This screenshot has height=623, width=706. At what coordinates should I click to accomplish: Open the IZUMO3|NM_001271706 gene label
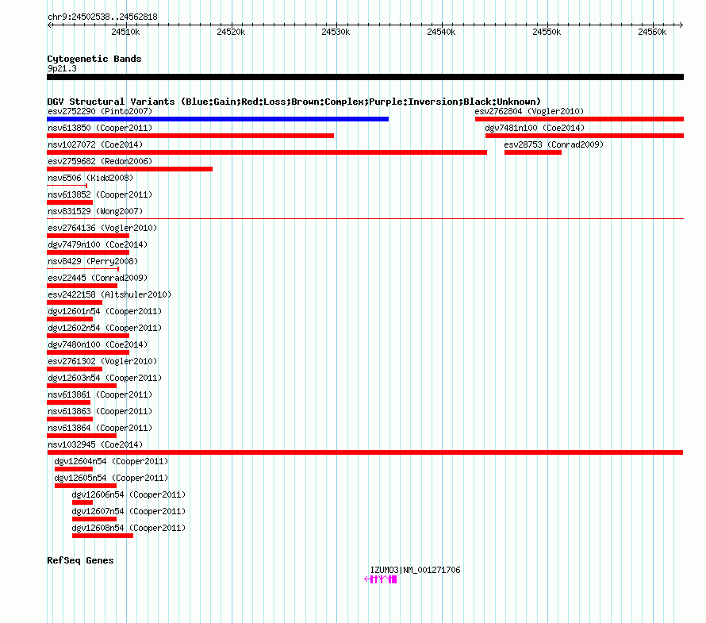[415, 570]
